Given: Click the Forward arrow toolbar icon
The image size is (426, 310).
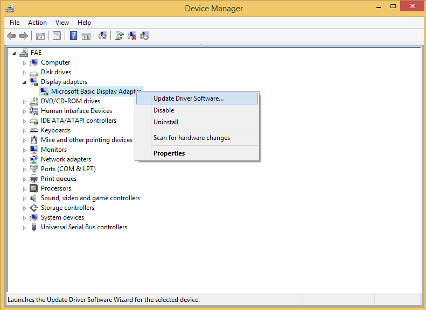Looking at the screenshot, I should [x=24, y=36].
